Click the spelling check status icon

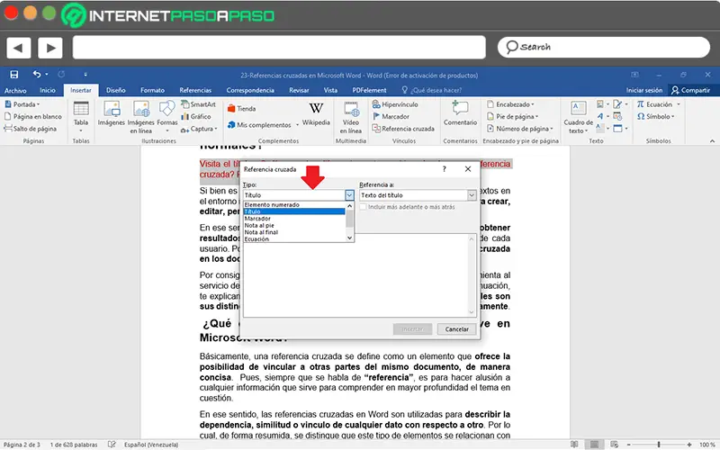[x=112, y=445]
